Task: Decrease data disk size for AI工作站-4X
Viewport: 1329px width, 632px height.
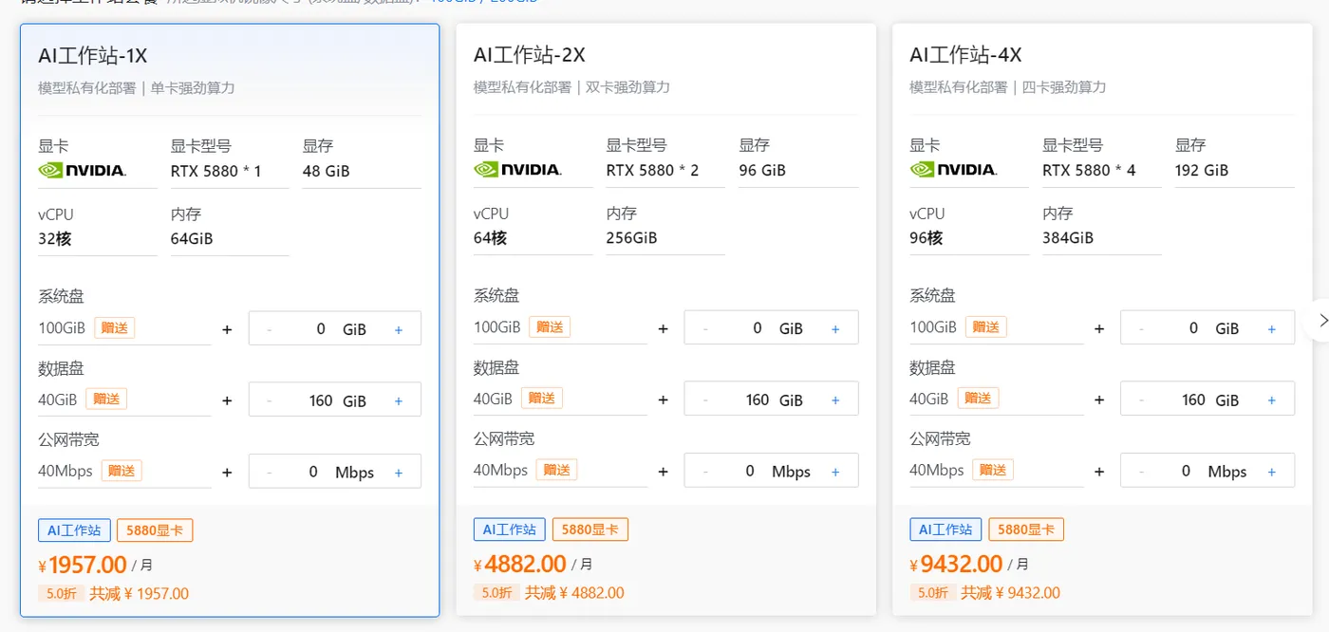Action: click(x=1141, y=400)
